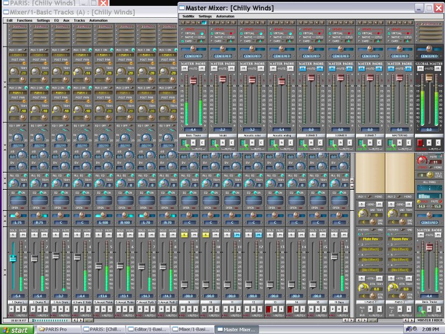445x334 pixels.
Task: Arm record R button on track 1
Action: tap(12, 309)
